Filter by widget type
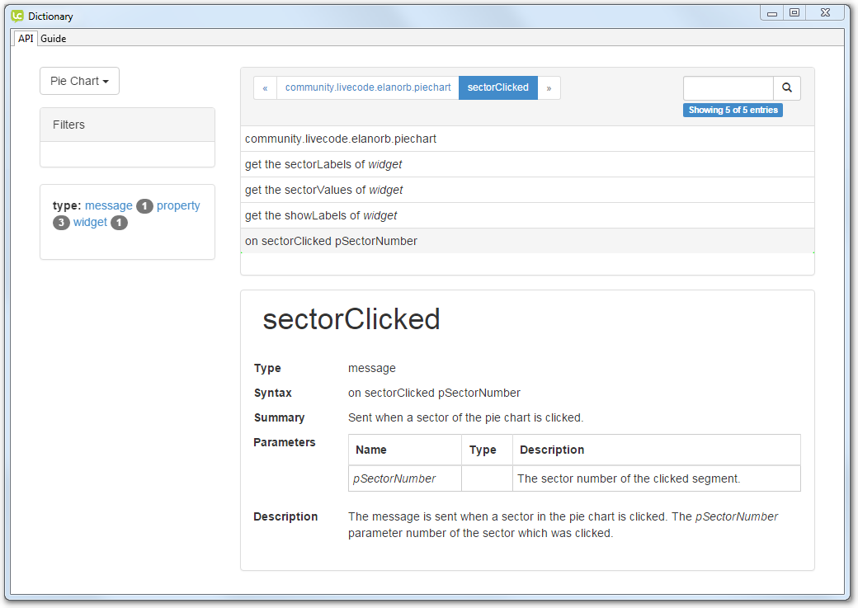Viewport: 858px width, 608px height. (x=90, y=222)
